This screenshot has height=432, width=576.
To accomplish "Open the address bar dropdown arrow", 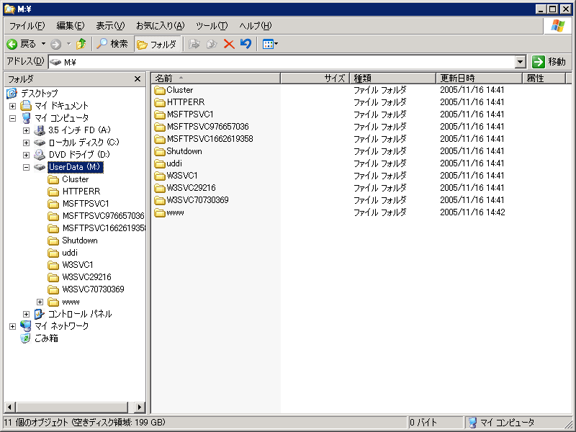I will click(521, 62).
